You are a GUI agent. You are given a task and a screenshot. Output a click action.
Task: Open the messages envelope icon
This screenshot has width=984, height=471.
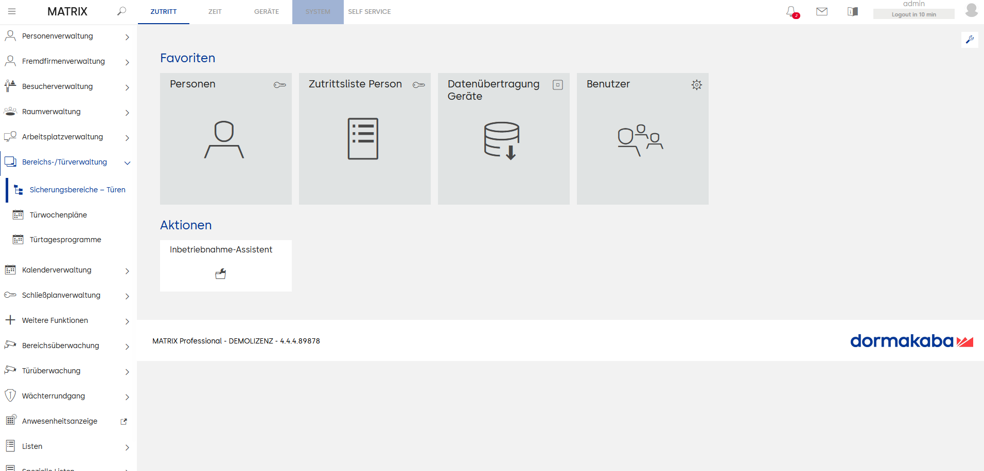click(x=822, y=11)
